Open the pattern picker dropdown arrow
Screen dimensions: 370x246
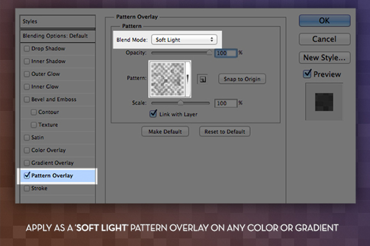coord(187,78)
